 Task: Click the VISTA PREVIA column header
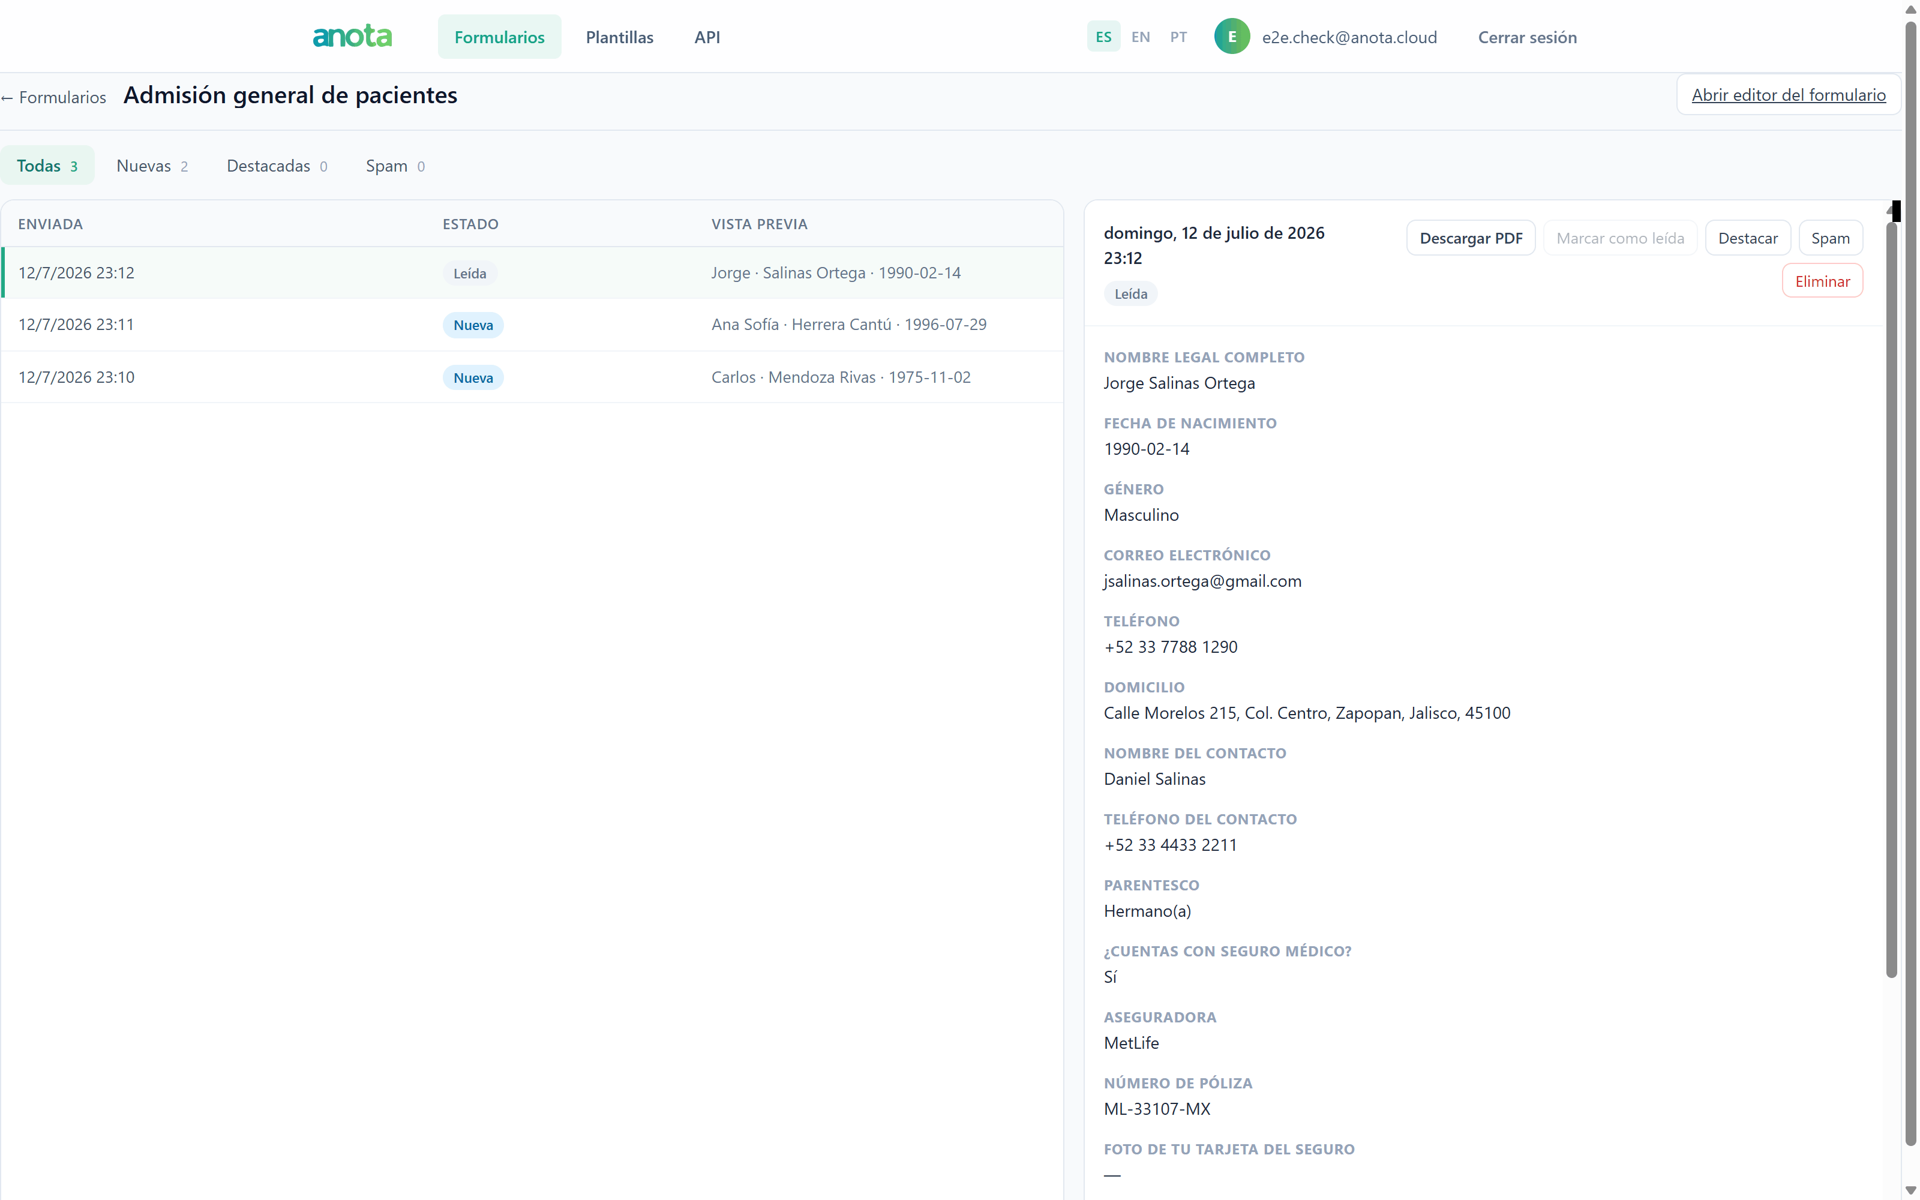point(758,224)
